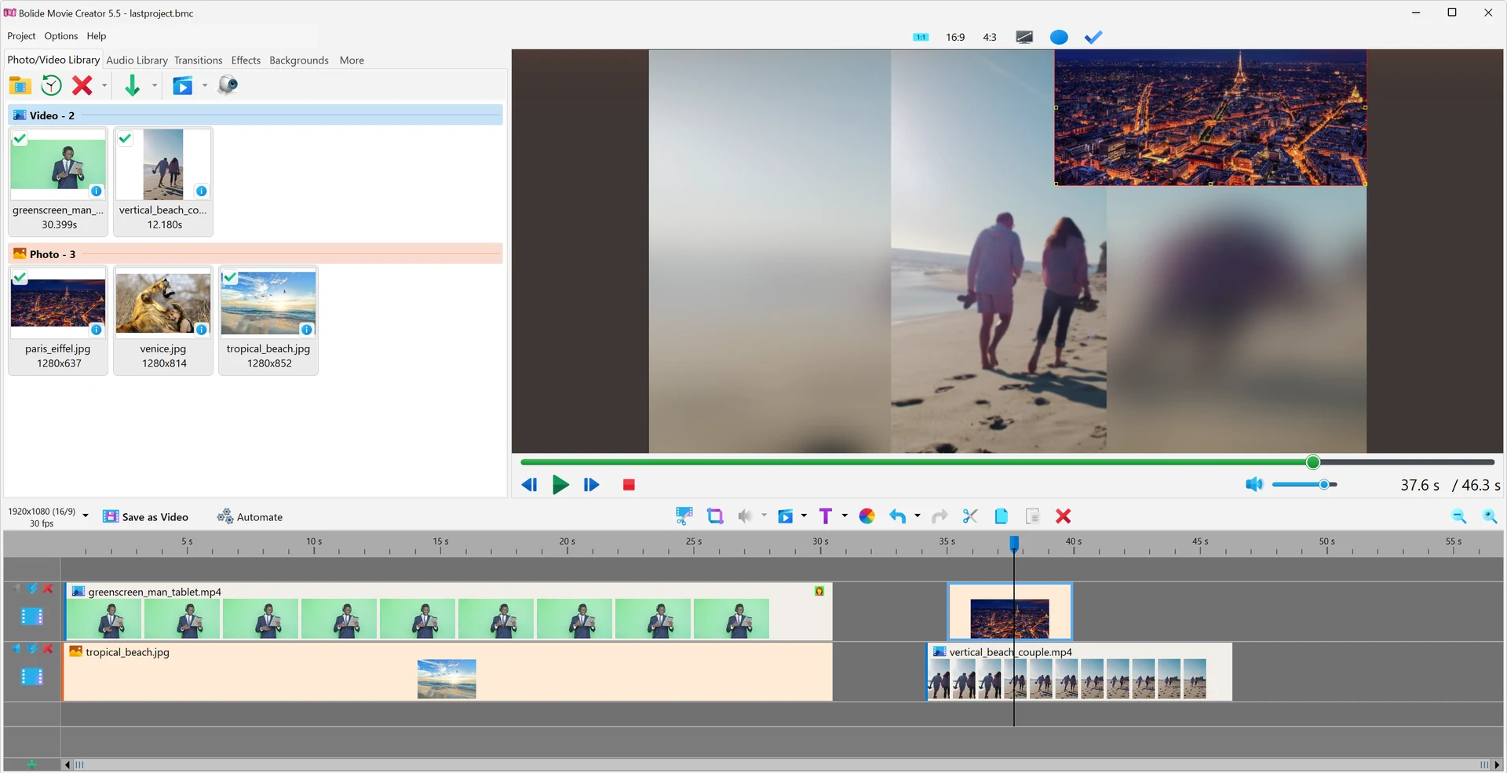Click Save as Video button
This screenshot has width=1507, height=773.
pyautogui.click(x=146, y=516)
